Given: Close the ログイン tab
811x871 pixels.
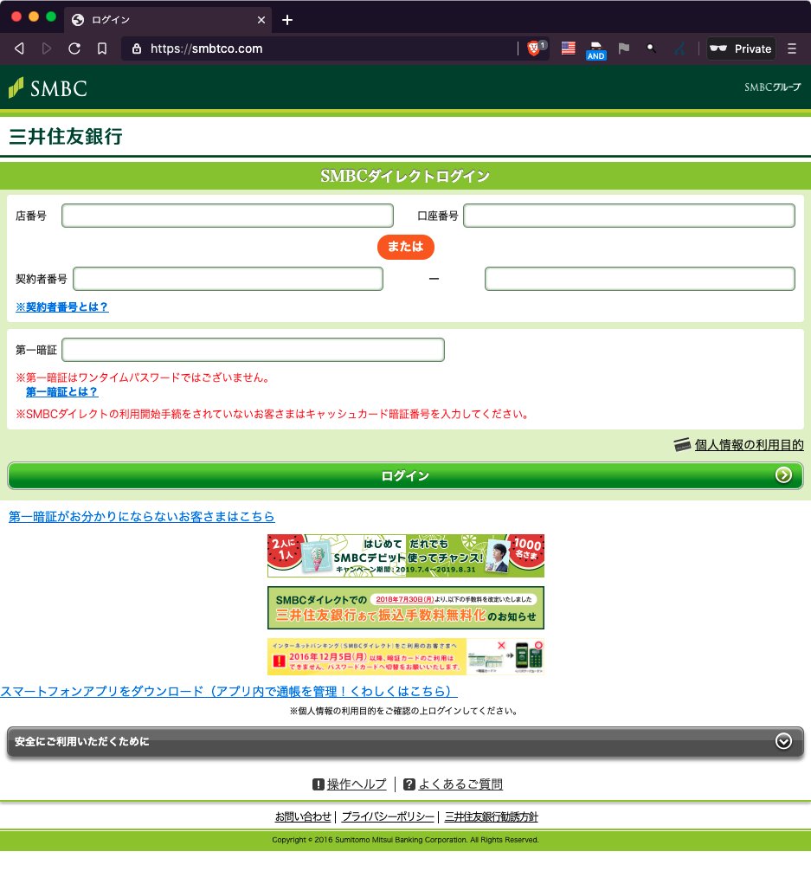Looking at the screenshot, I should pyautogui.click(x=261, y=20).
